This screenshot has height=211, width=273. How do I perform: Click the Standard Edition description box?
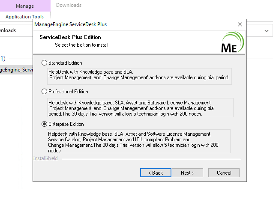(139, 76)
